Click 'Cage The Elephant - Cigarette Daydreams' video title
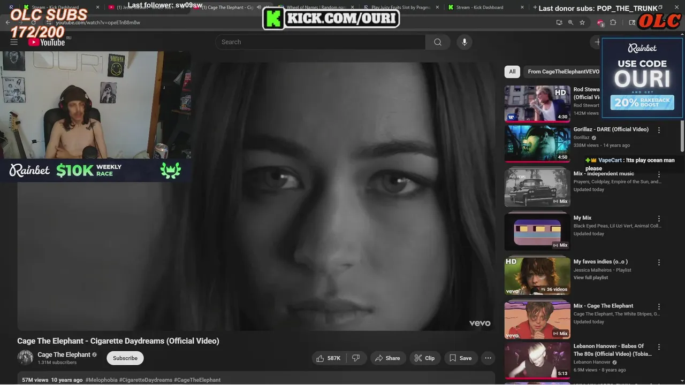685x385 pixels. (118, 341)
